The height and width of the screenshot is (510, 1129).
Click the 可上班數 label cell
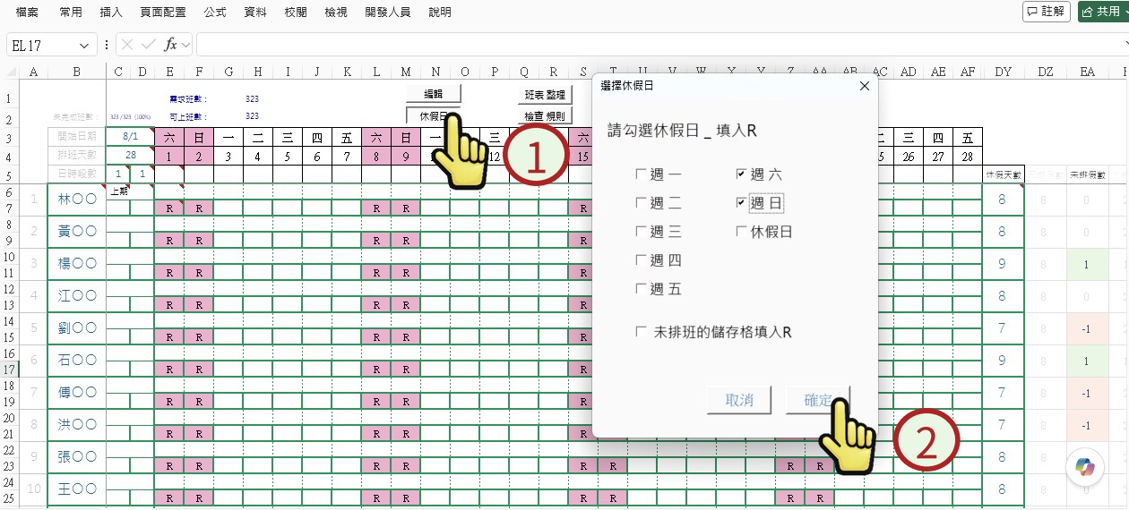[187, 116]
